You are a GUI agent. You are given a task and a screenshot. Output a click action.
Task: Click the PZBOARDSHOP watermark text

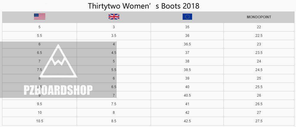pyautogui.click(x=58, y=90)
